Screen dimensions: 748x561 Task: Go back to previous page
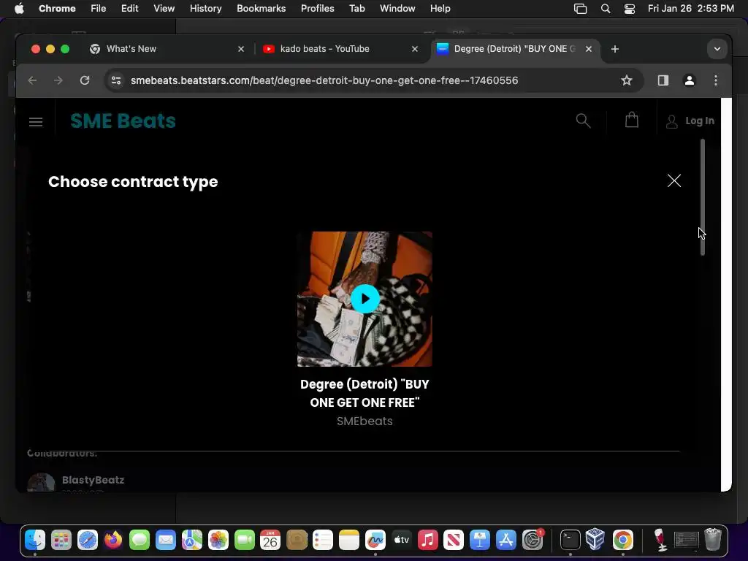coord(32,80)
